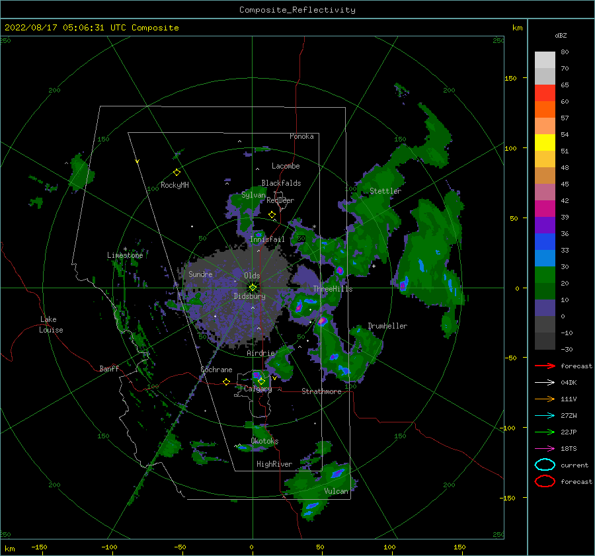
Task: Click the Ponoka city label
Action: click(x=301, y=136)
